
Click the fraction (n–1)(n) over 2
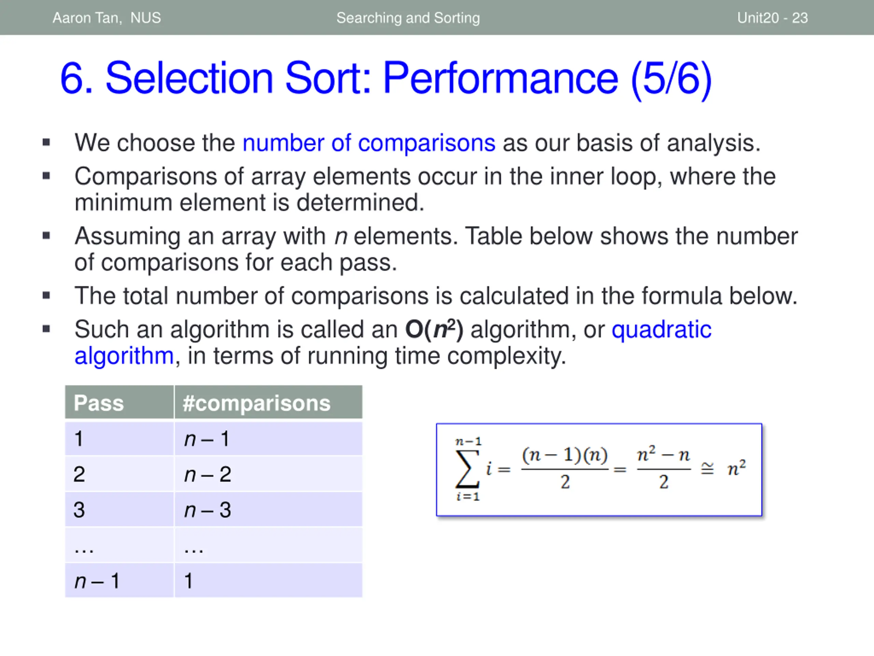565,468
